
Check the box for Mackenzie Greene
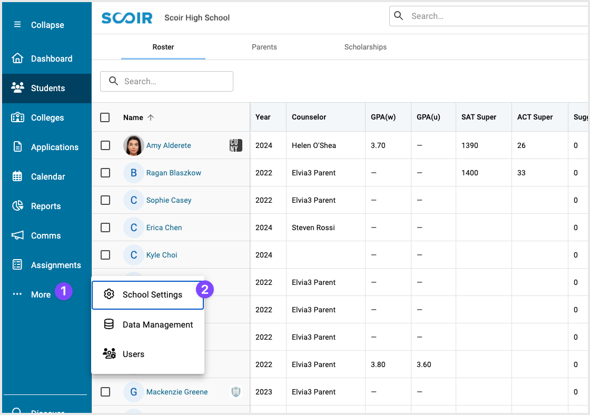point(105,392)
